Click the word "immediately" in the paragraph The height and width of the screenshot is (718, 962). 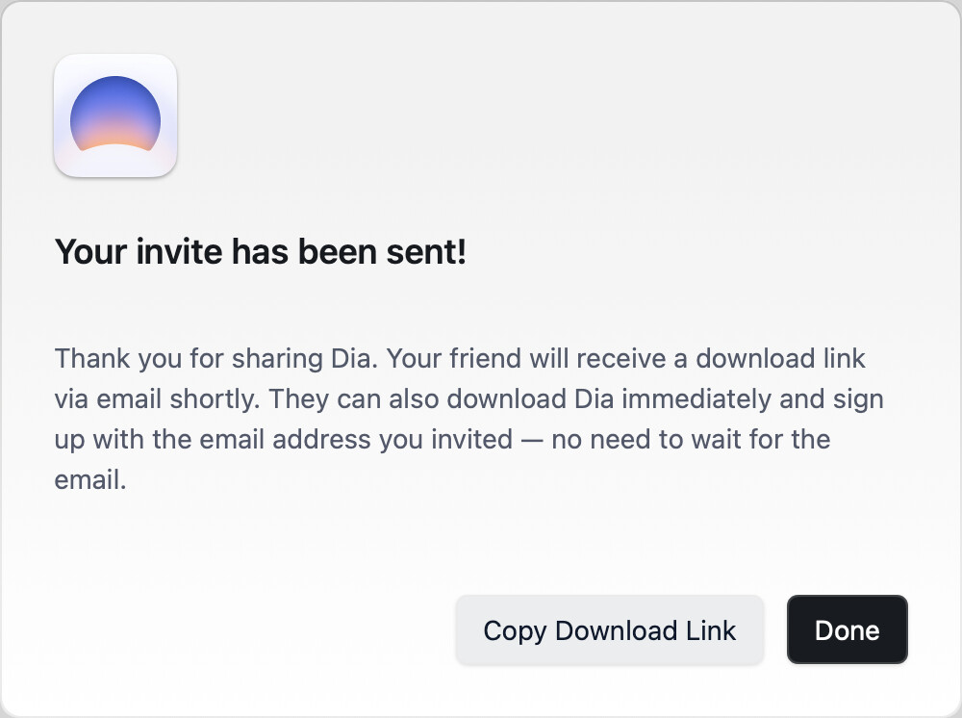click(x=696, y=399)
